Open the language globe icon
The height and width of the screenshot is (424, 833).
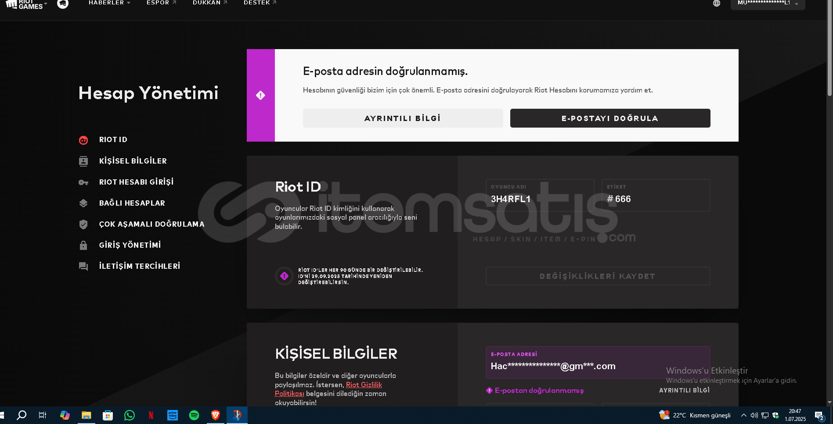(717, 4)
